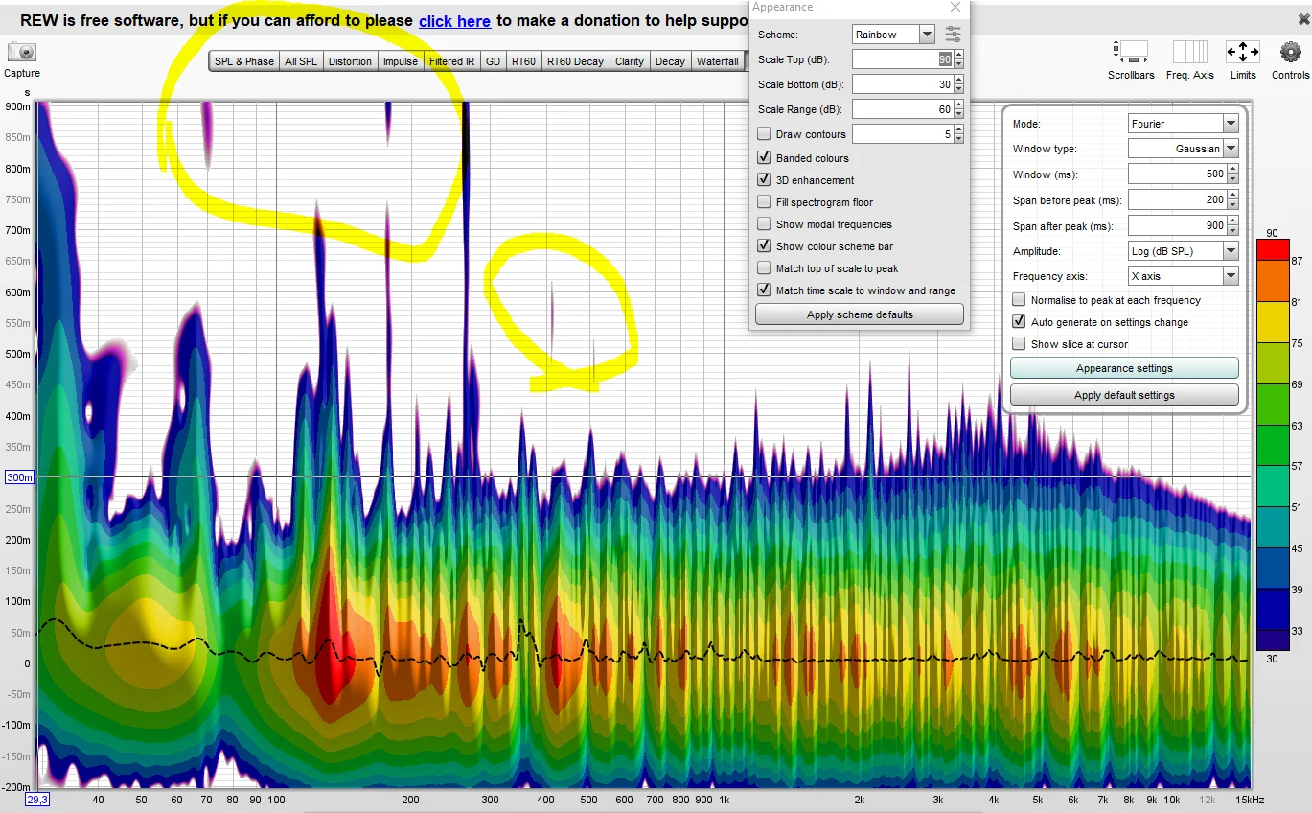Click the Capture camera icon
Screen dimensions: 1312x813
(x=21, y=52)
